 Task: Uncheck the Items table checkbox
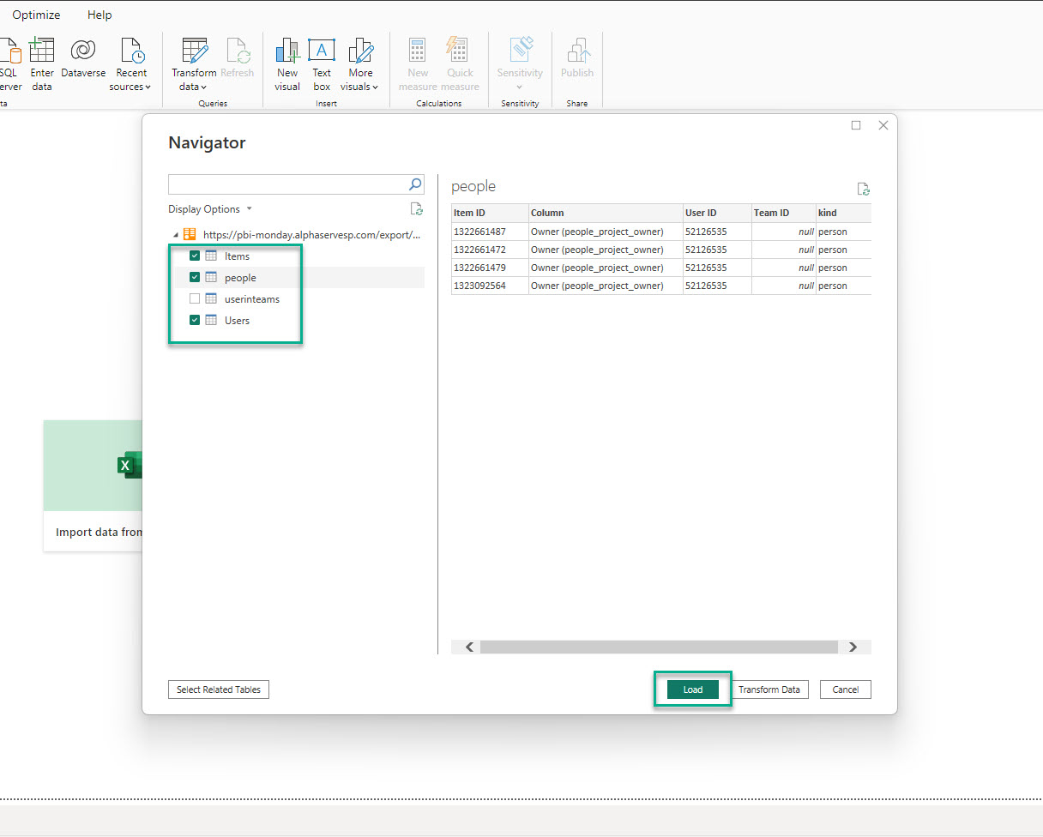[195, 256]
